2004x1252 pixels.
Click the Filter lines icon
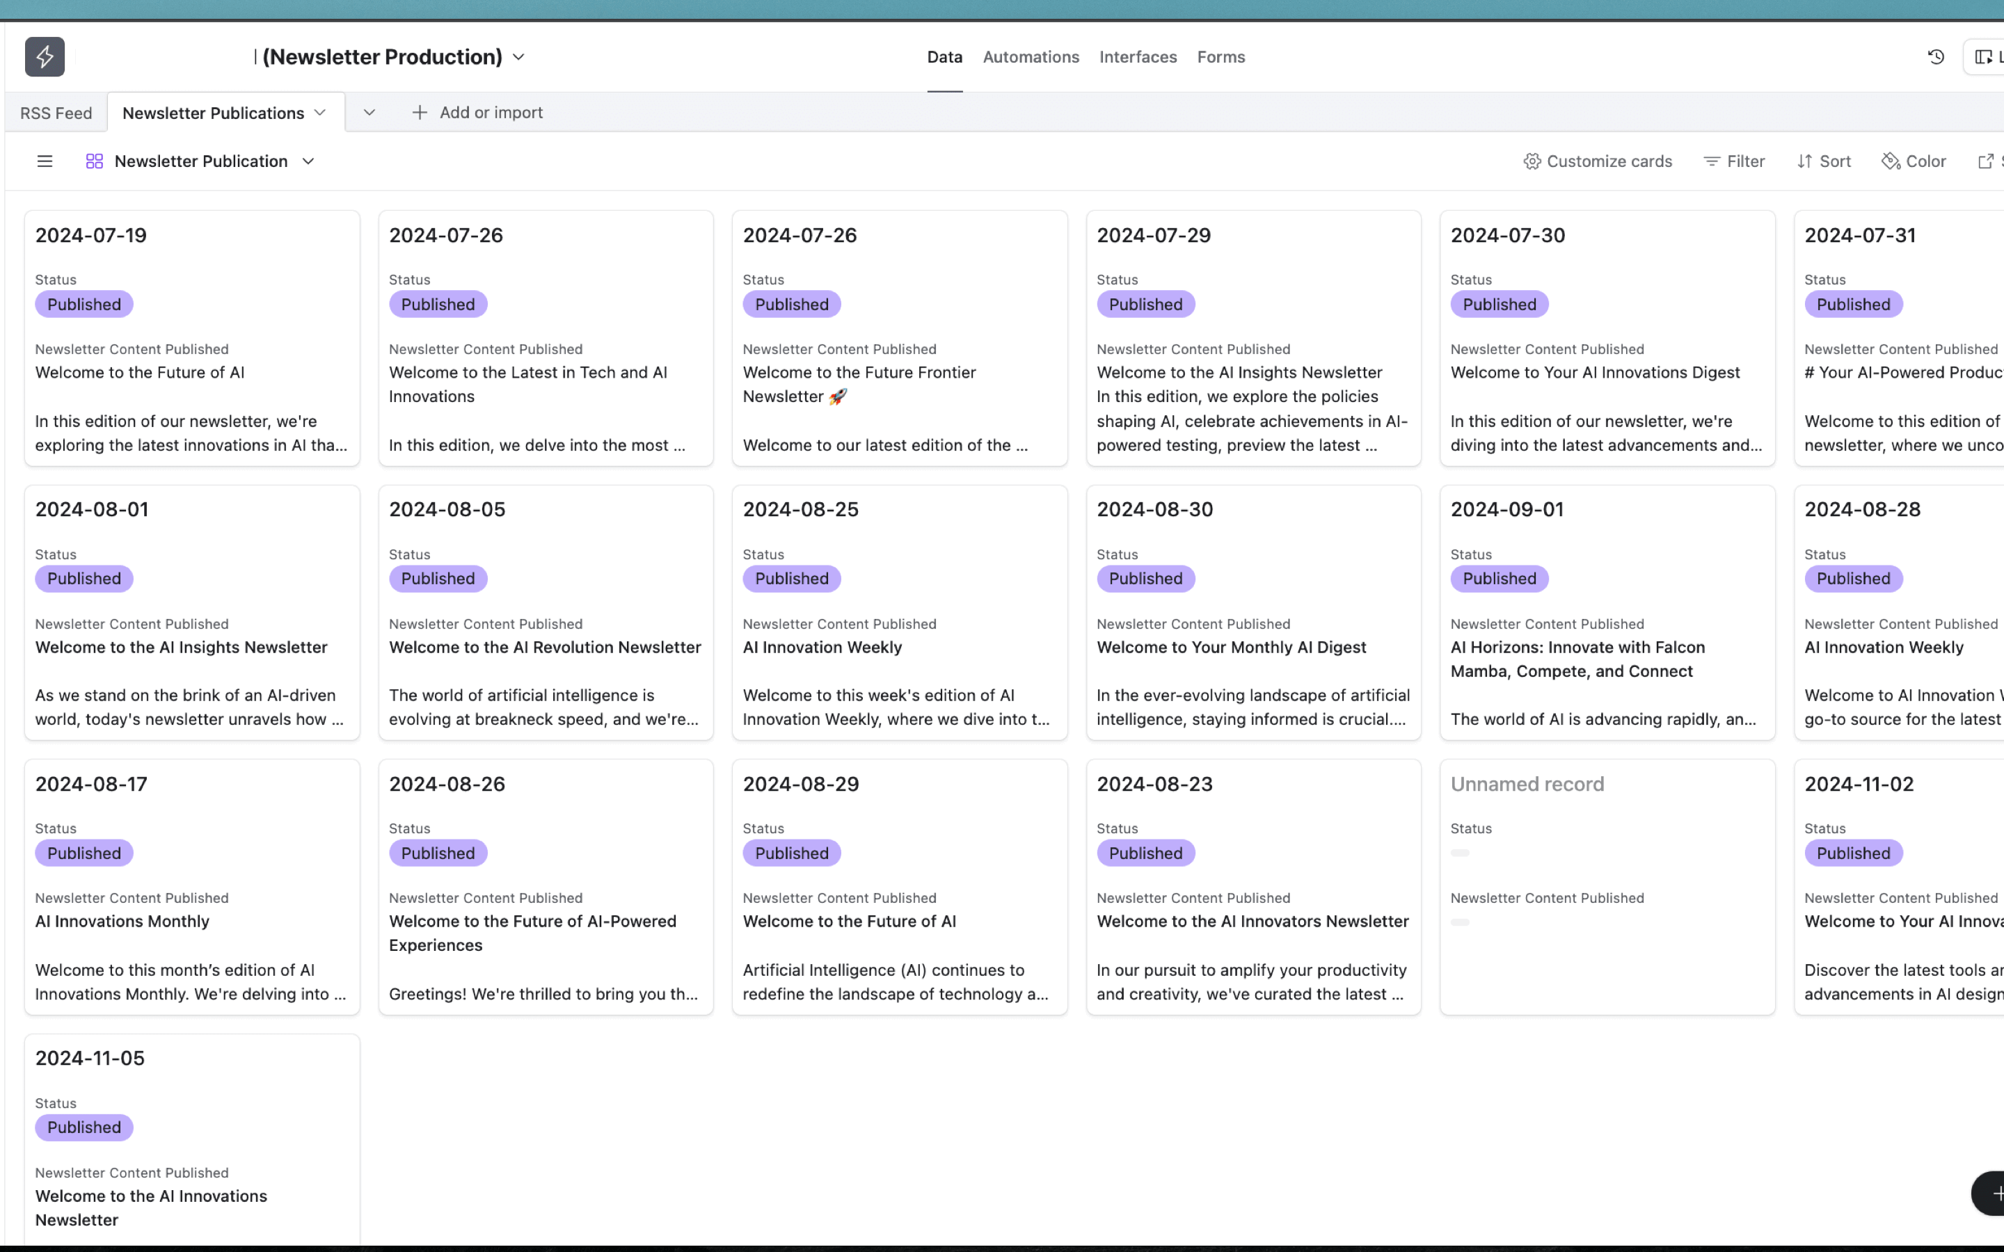1712,161
